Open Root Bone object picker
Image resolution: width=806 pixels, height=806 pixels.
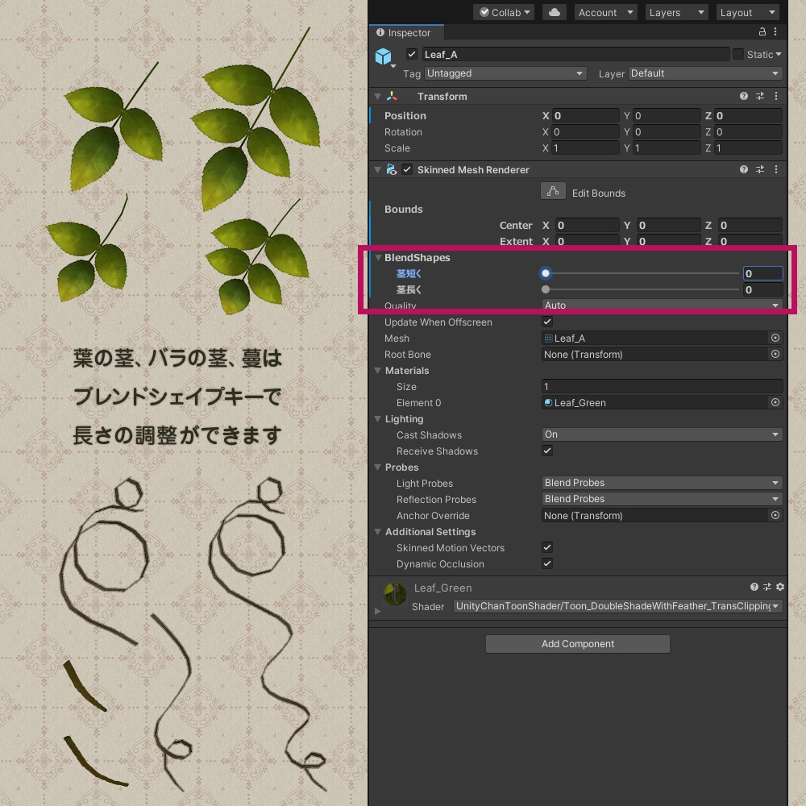(775, 354)
